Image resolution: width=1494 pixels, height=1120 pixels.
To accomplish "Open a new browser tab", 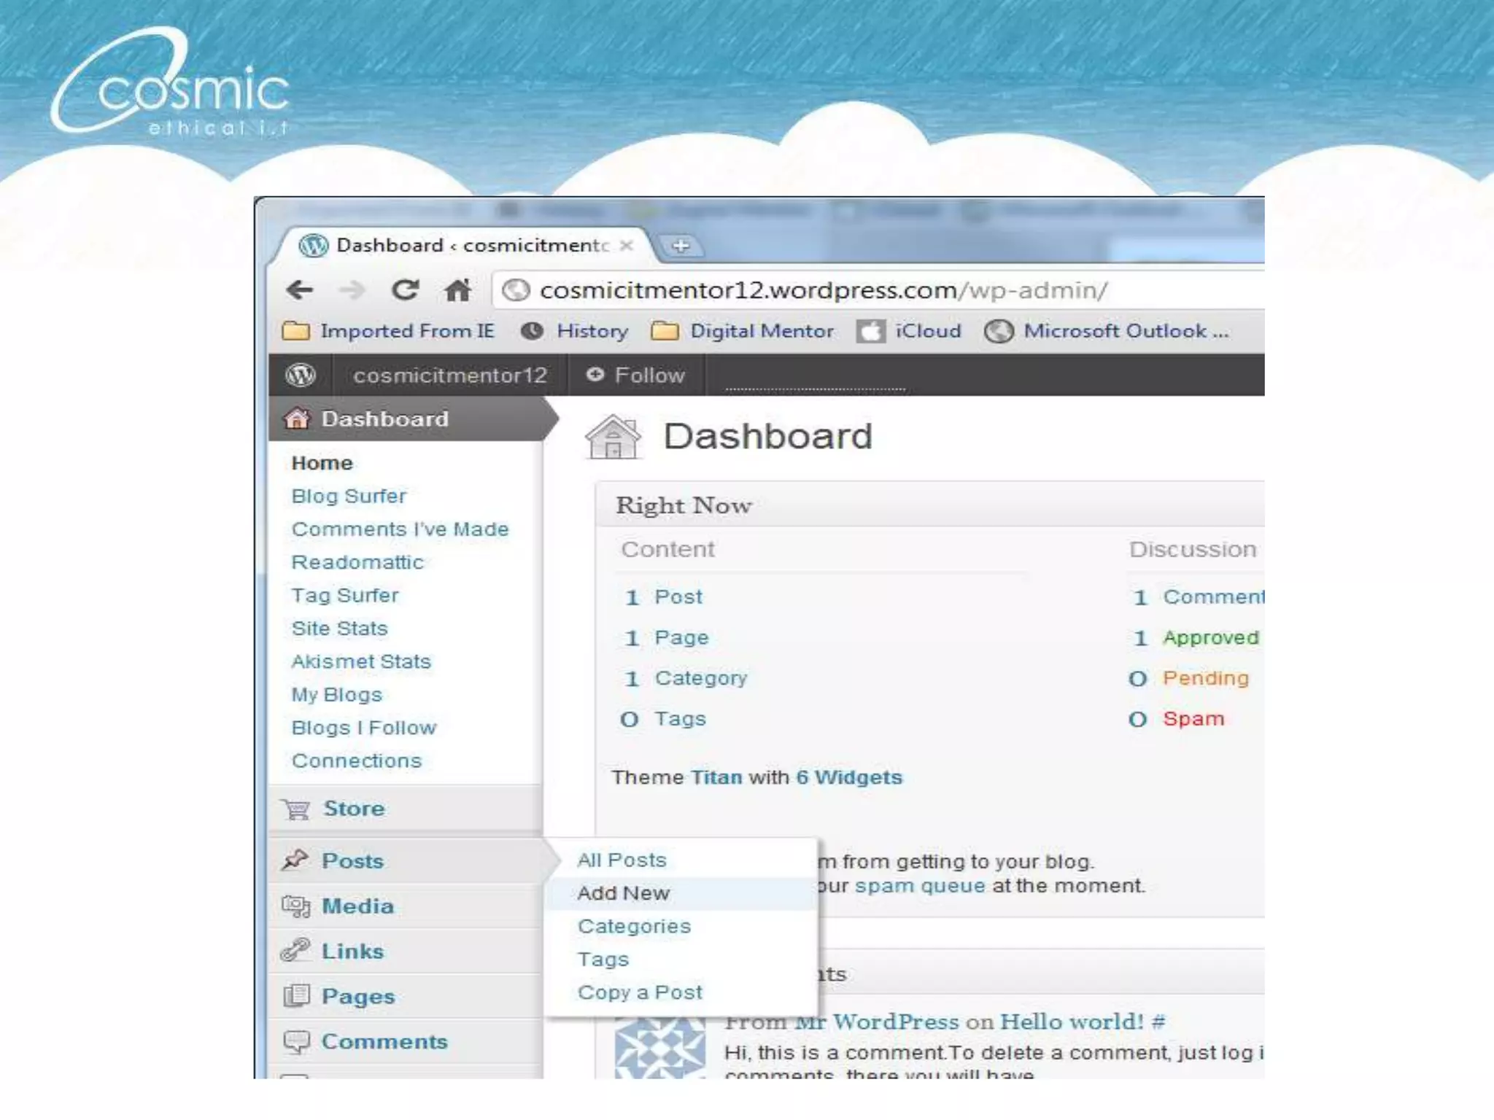I will 681,246.
